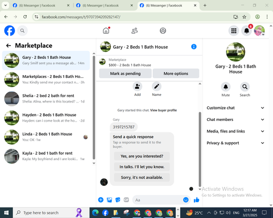Open the Chrome profile icon

coord(257,17)
